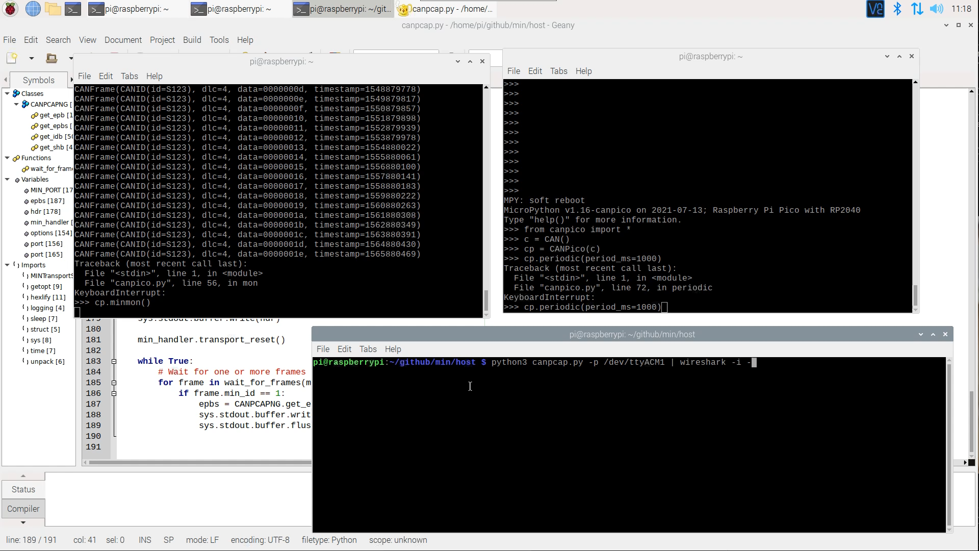The image size is (979, 551).
Task: Expand the Variables tree node in Symbols
Action: tap(7, 179)
